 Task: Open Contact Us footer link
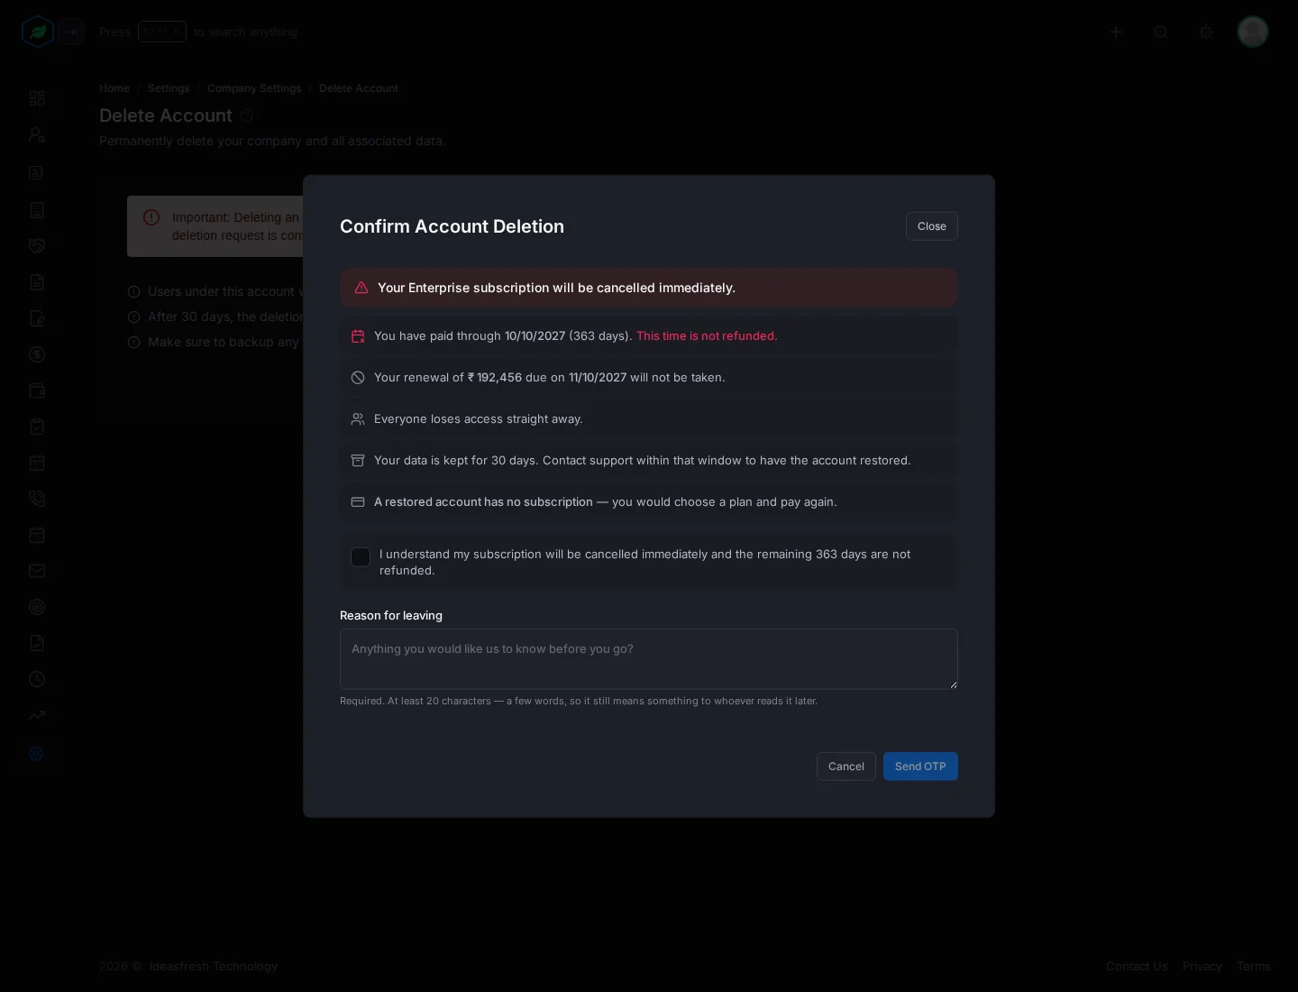click(x=1137, y=966)
